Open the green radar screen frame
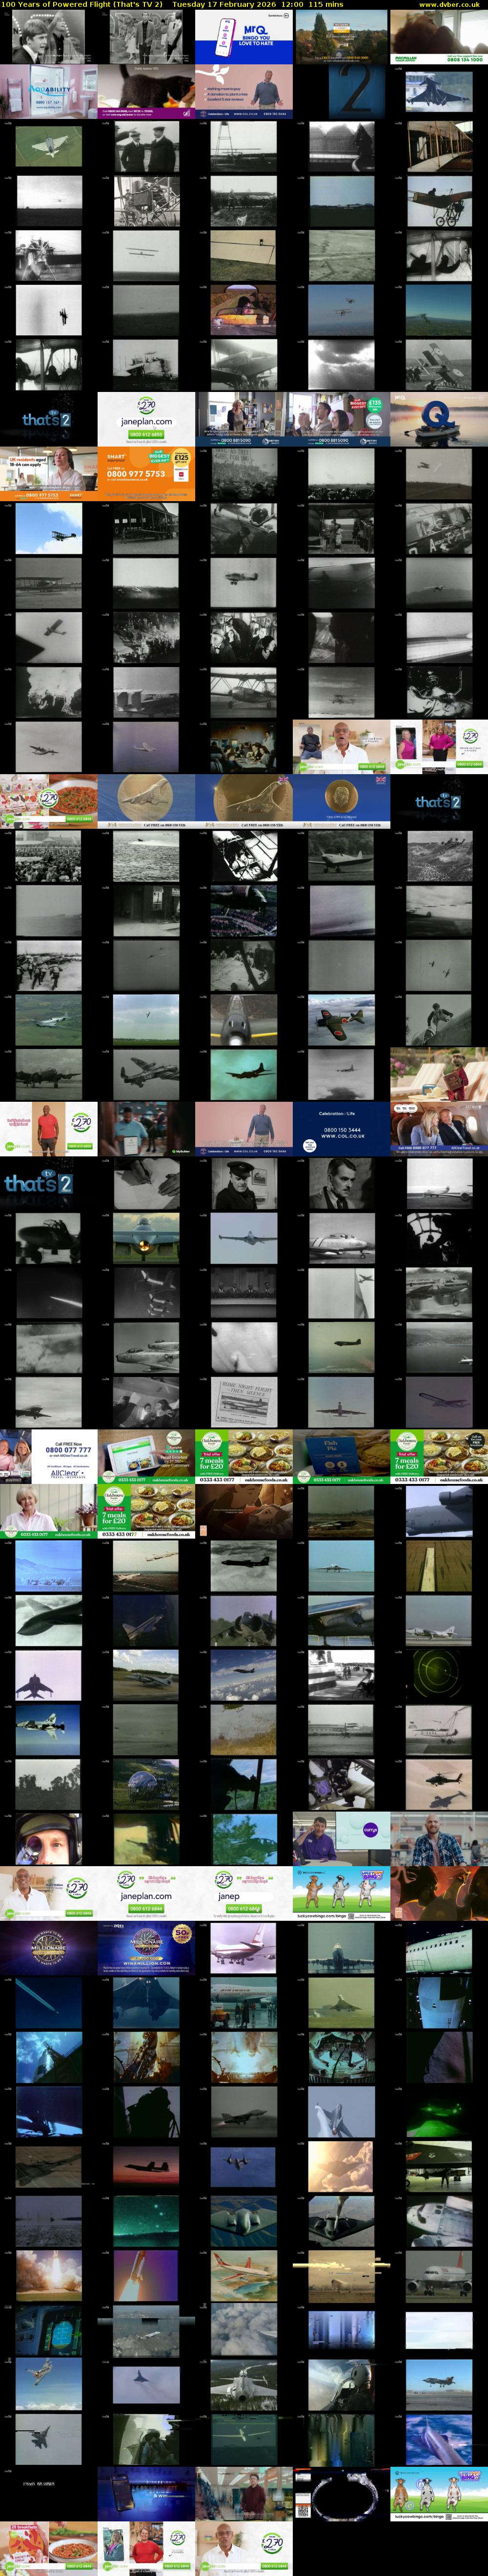488x2576 pixels. point(439,1674)
